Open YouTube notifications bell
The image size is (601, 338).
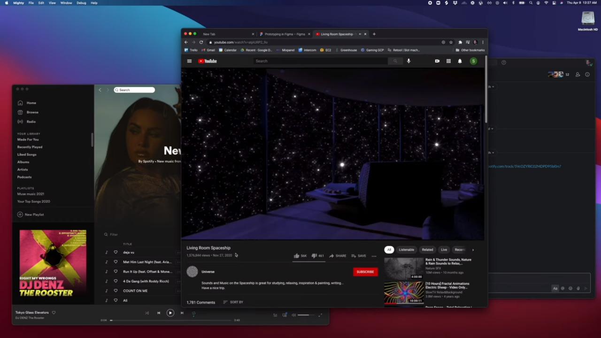460,61
